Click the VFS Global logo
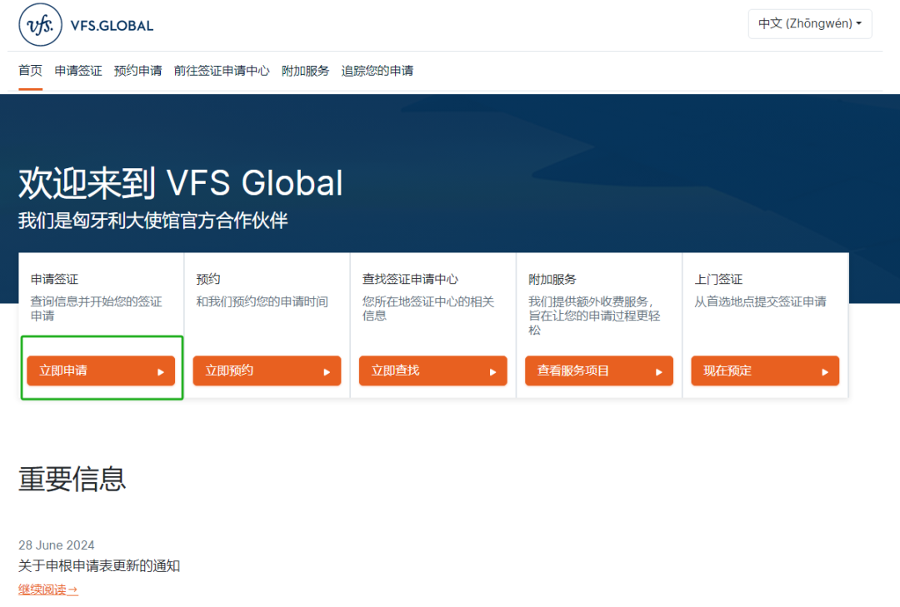This screenshot has width=900, height=607. click(x=86, y=25)
